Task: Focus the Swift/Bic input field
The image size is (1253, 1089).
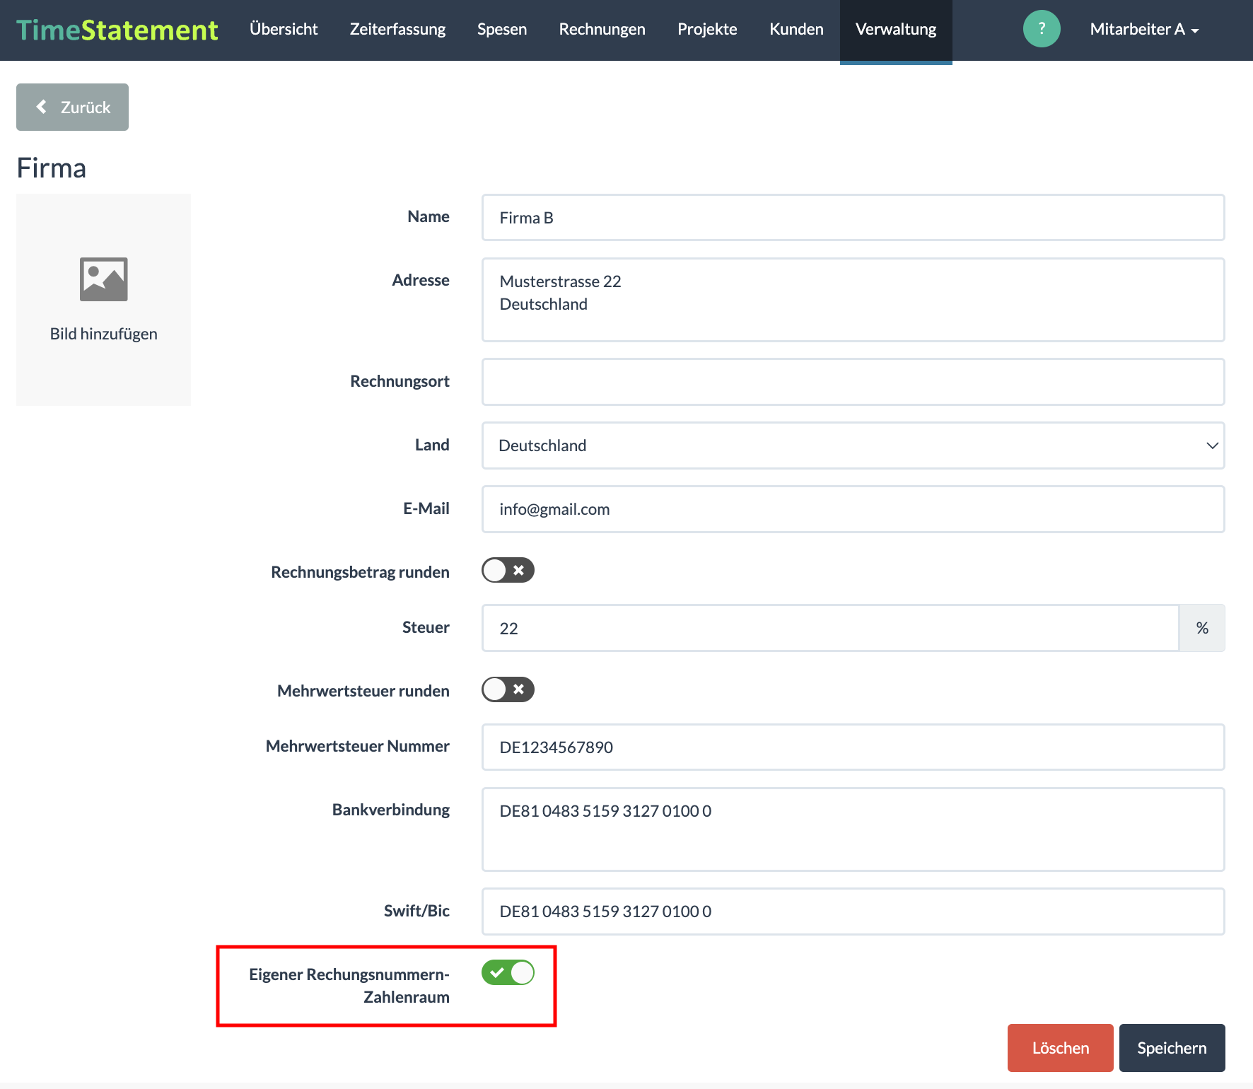Action: point(853,912)
